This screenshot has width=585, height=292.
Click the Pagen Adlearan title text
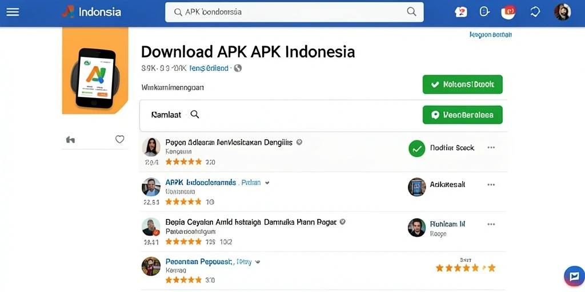pos(229,142)
